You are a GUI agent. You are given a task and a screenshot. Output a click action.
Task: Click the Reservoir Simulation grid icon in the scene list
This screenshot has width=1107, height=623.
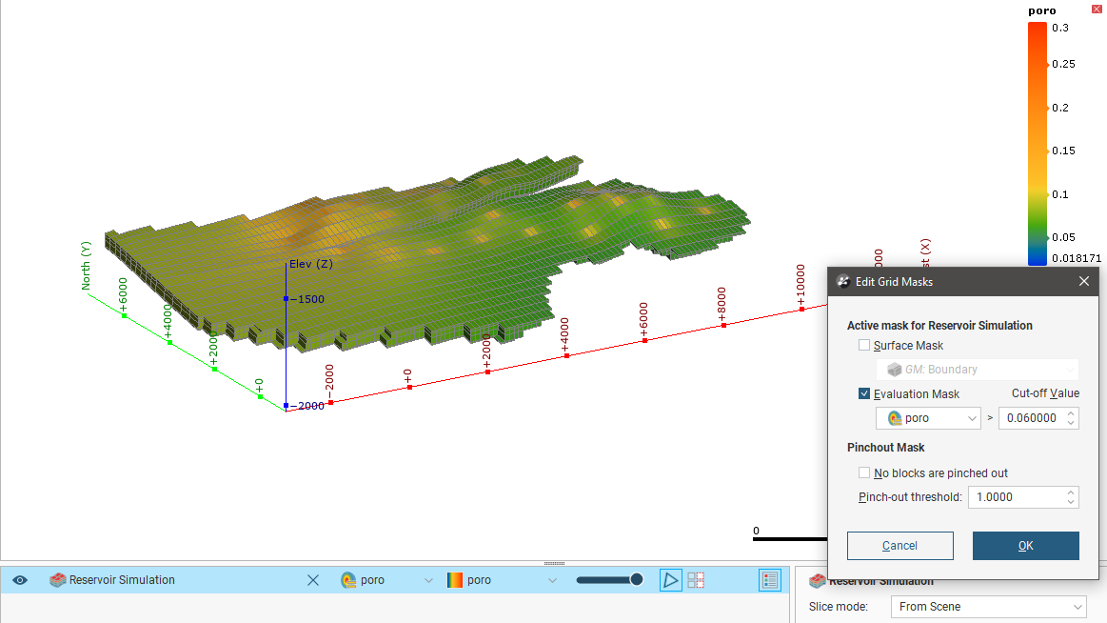pos(58,580)
